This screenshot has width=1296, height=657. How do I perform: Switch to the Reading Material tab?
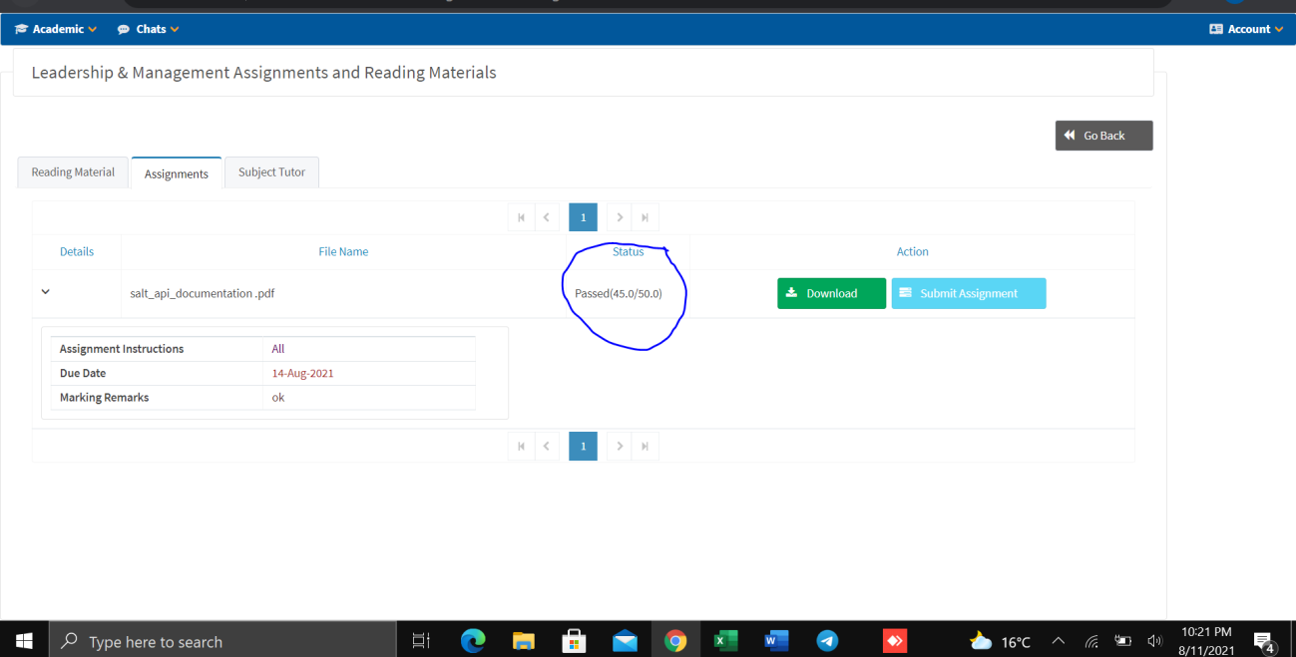[73, 172]
